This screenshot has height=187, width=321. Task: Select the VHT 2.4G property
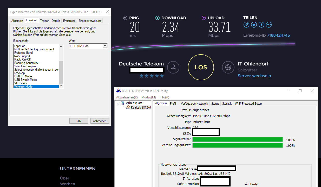36,83
